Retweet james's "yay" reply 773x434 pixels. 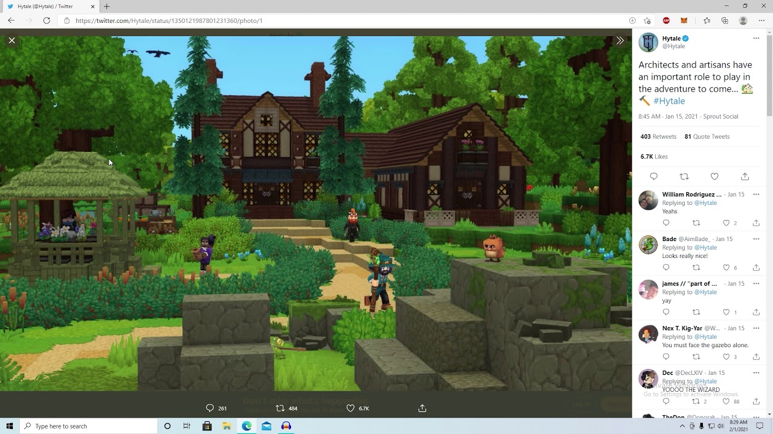coord(696,312)
